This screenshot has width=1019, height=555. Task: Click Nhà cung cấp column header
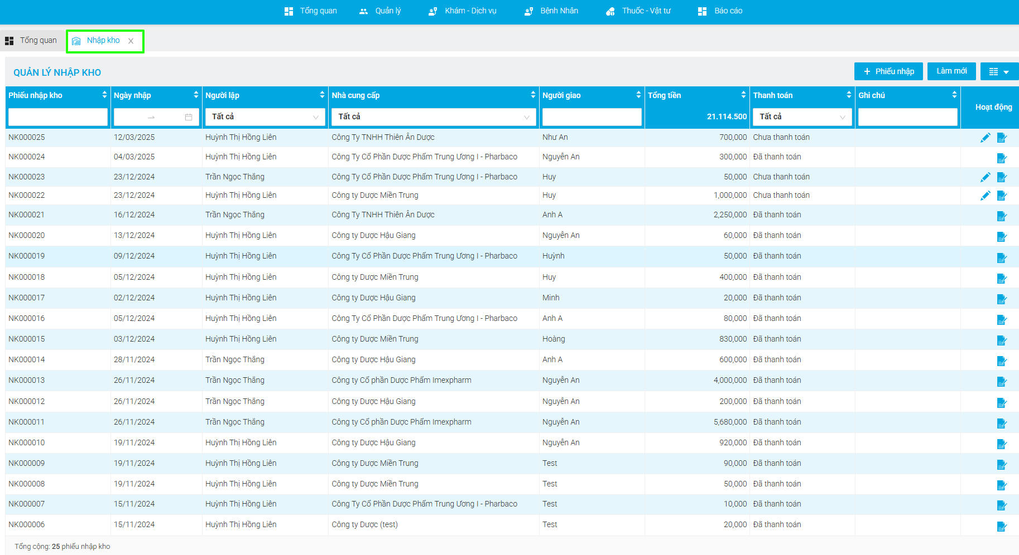[x=355, y=95]
